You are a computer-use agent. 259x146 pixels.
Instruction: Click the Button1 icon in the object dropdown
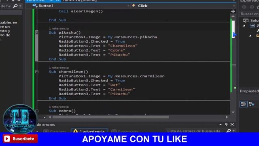coord(35,6)
